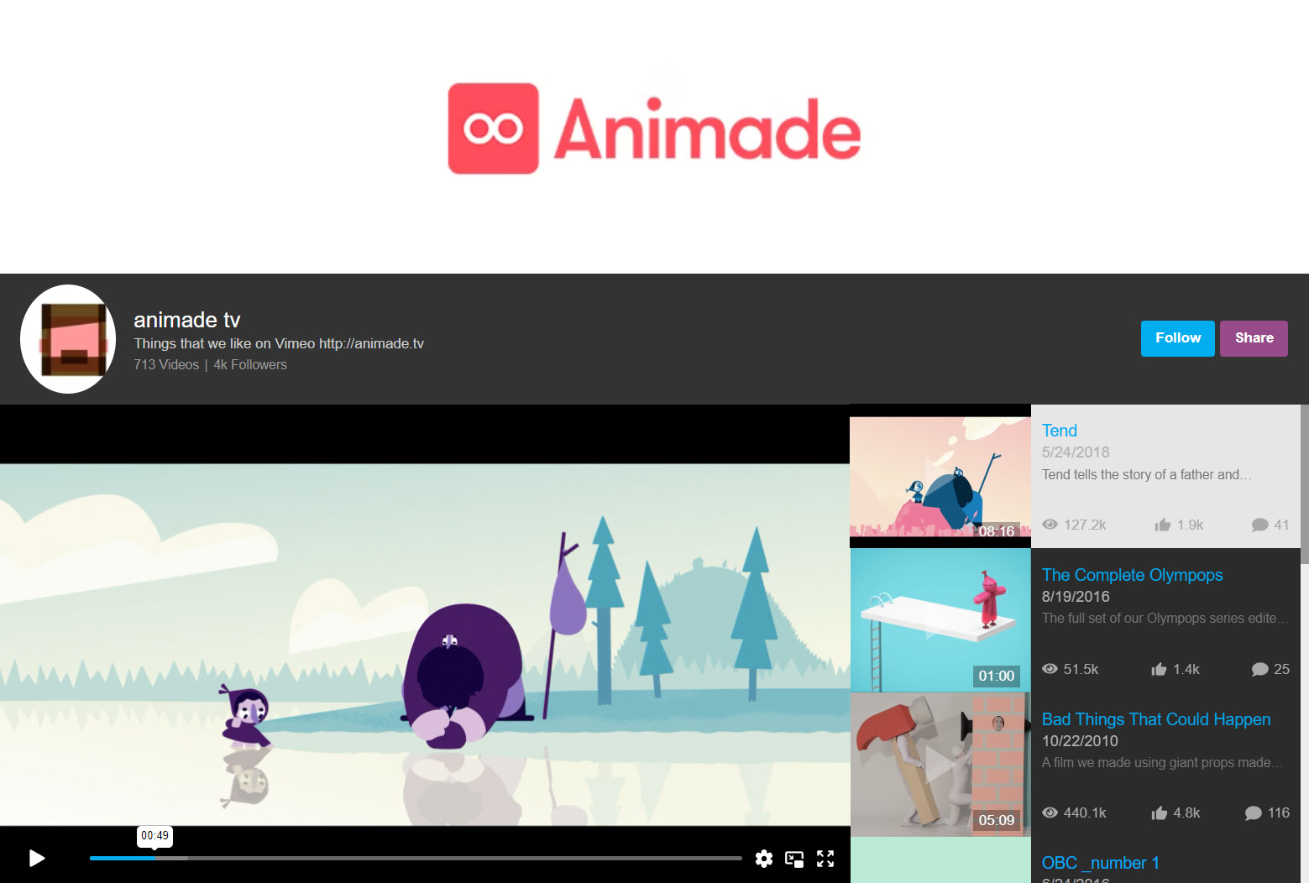Click the '713 Videos' count text
This screenshot has height=883, width=1309.
(x=166, y=364)
